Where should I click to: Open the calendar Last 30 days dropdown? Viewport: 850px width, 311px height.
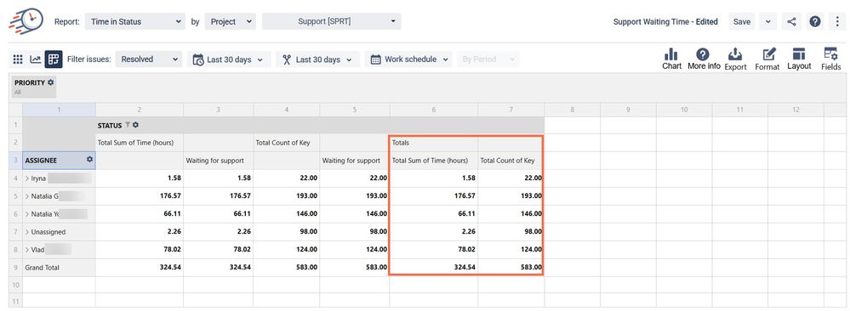tap(229, 59)
